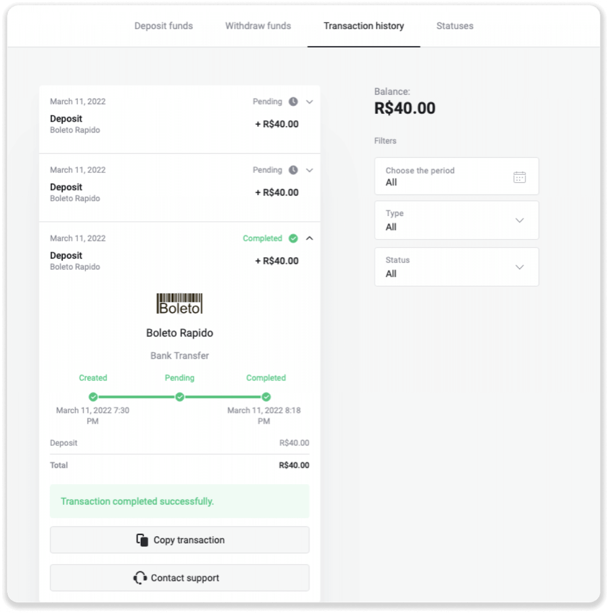
Task: Switch to the Withdraw funds tab
Action: pyautogui.click(x=257, y=26)
